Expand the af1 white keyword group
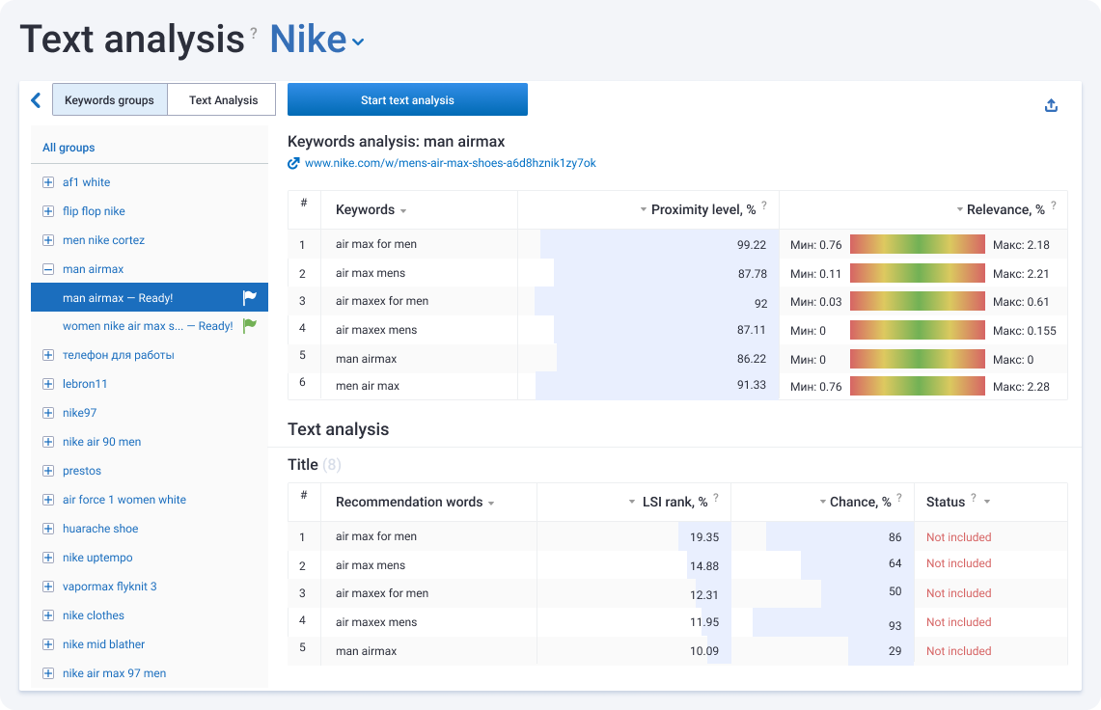Viewport: 1101px width, 710px height. point(48,182)
